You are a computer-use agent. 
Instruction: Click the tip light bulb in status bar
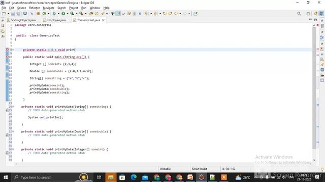click(x=322, y=169)
